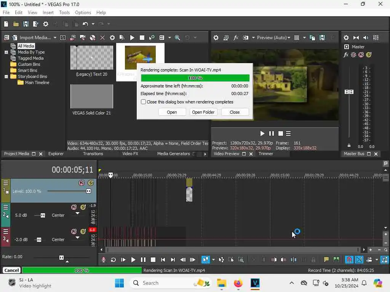
Task: Open the Import Media dropdown arrow
Action: 55,38
